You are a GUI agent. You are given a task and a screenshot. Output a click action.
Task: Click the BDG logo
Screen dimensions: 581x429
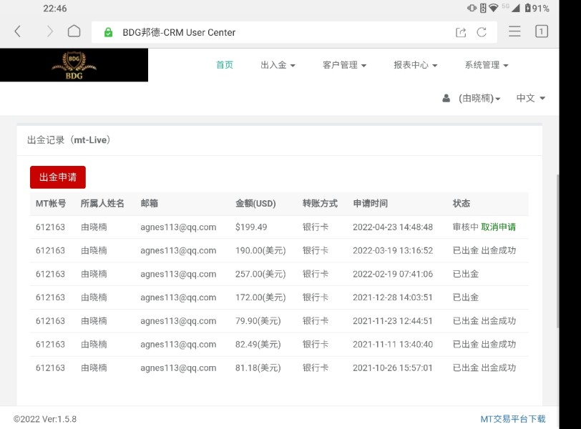tap(74, 65)
